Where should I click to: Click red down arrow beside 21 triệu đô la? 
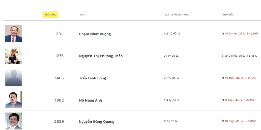tap(223, 78)
